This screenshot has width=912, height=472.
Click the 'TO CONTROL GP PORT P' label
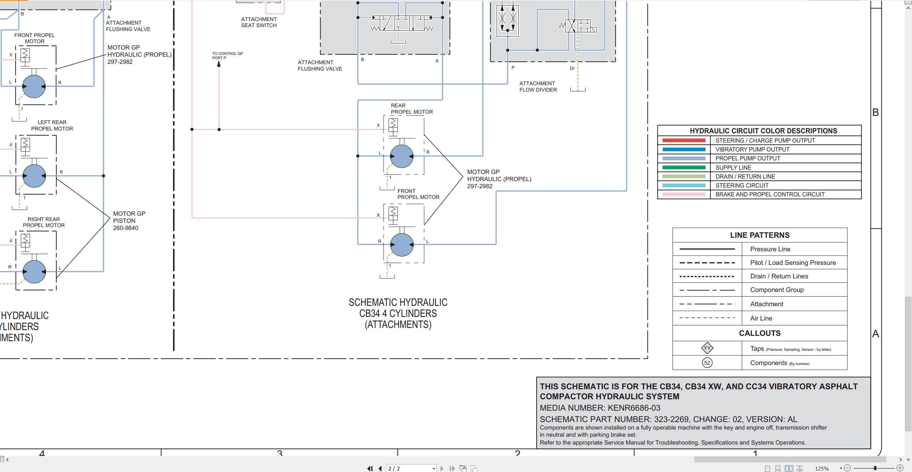point(228,56)
